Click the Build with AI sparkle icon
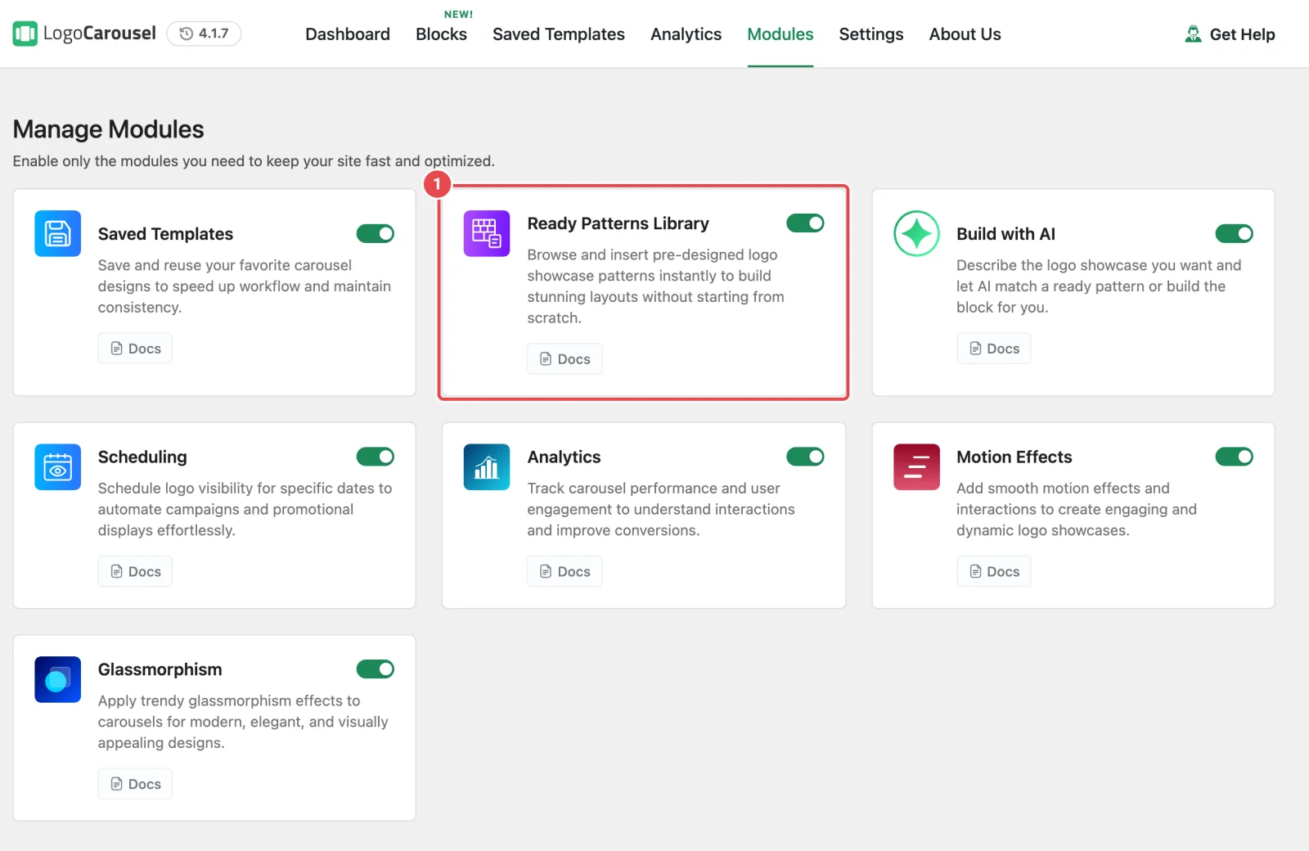This screenshot has width=1309, height=851. tap(916, 233)
